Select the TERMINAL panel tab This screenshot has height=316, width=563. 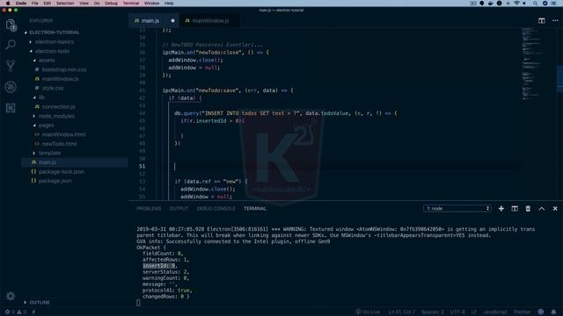point(255,209)
